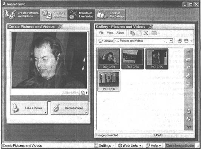Click the Record a Video button
201x149 pixels.
click(70, 108)
